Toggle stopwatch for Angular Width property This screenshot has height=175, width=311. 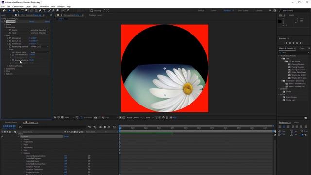(13, 60)
